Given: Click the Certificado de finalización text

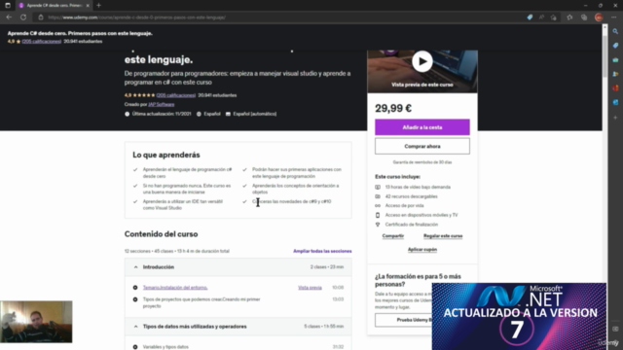Looking at the screenshot, I should pyautogui.click(x=412, y=225).
